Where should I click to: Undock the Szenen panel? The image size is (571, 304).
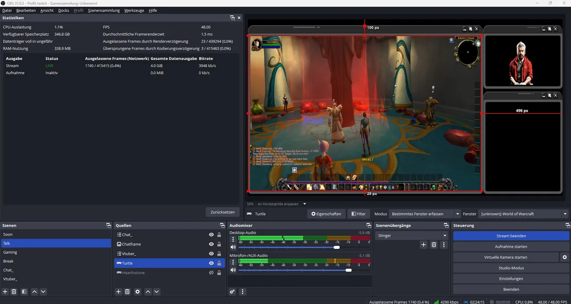coord(108,226)
